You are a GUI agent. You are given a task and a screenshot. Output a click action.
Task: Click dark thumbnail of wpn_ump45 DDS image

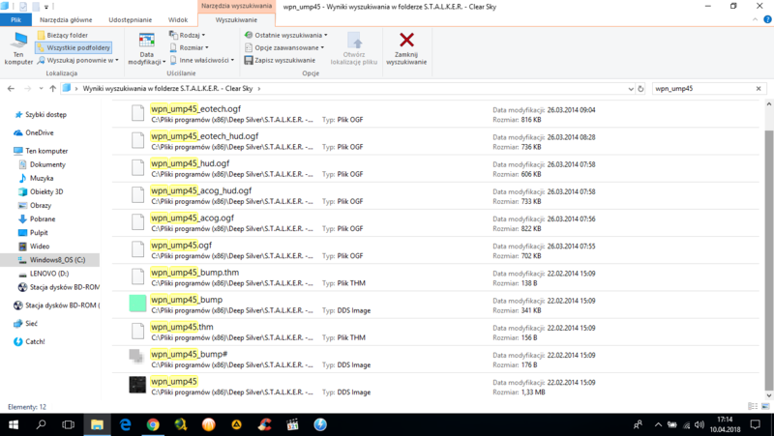point(137,385)
